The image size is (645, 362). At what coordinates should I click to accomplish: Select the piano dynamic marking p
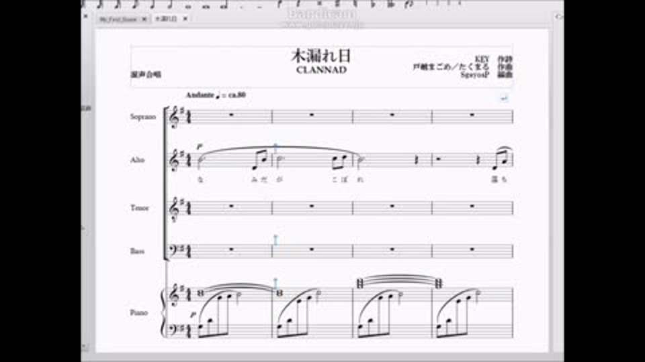(193, 315)
